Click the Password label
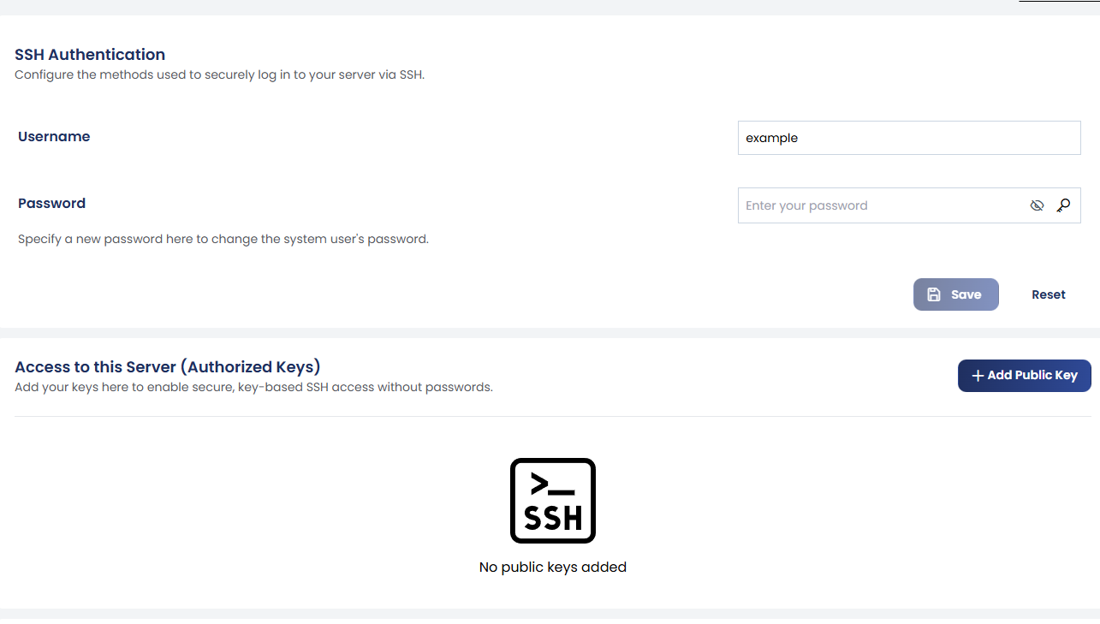The width and height of the screenshot is (1100, 624). coord(51,203)
